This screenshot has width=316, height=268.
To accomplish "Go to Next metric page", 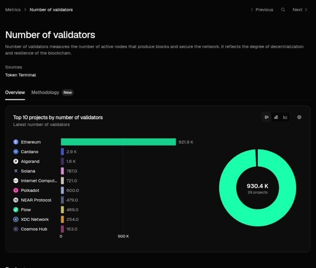I will coord(300,10).
